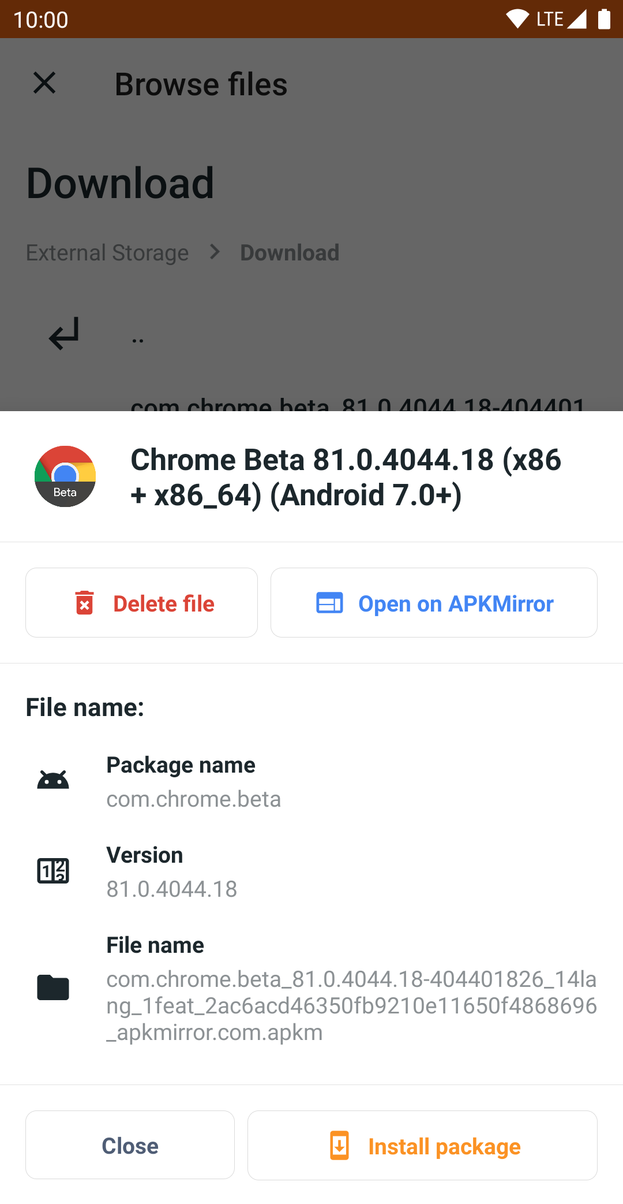This screenshot has height=1204, width=623.
Task: Click the trash icon inside Delete file button
Action: [x=84, y=602]
